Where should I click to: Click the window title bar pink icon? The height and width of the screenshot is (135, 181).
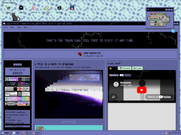(4, 24)
